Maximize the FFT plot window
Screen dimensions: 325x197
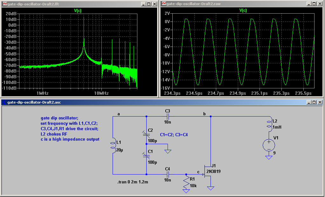tap(149, 4)
